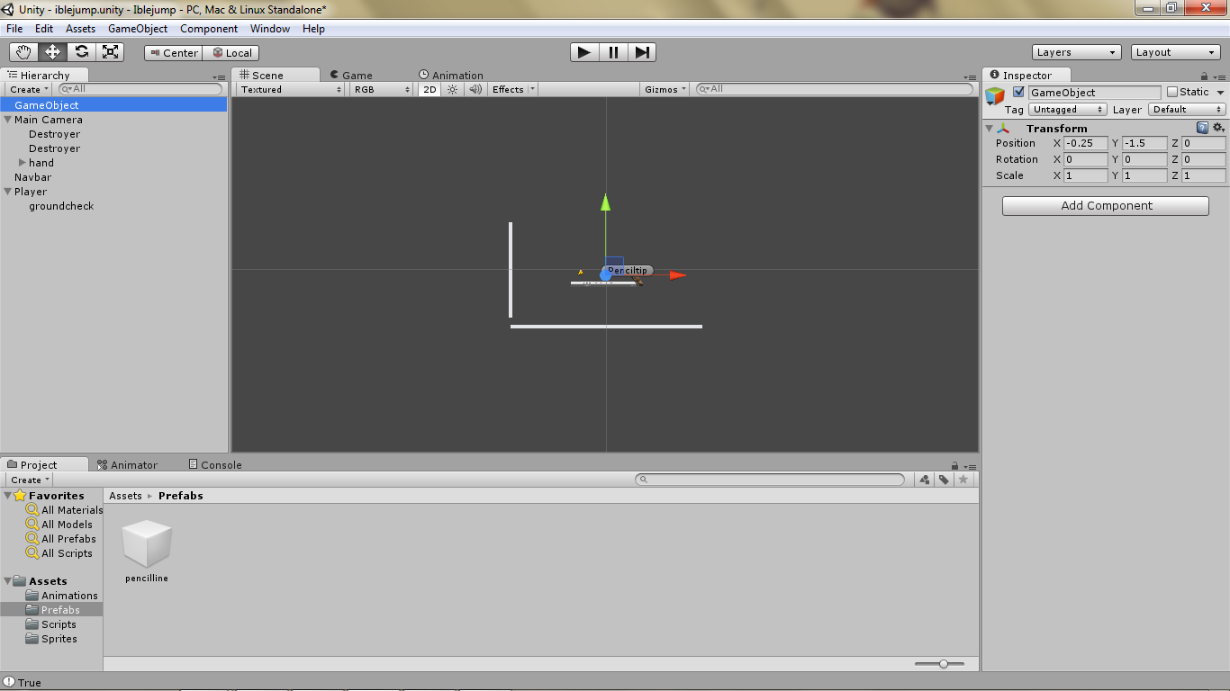The height and width of the screenshot is (691, 1230).
Task: Click the Pause button
Action: 613,52
